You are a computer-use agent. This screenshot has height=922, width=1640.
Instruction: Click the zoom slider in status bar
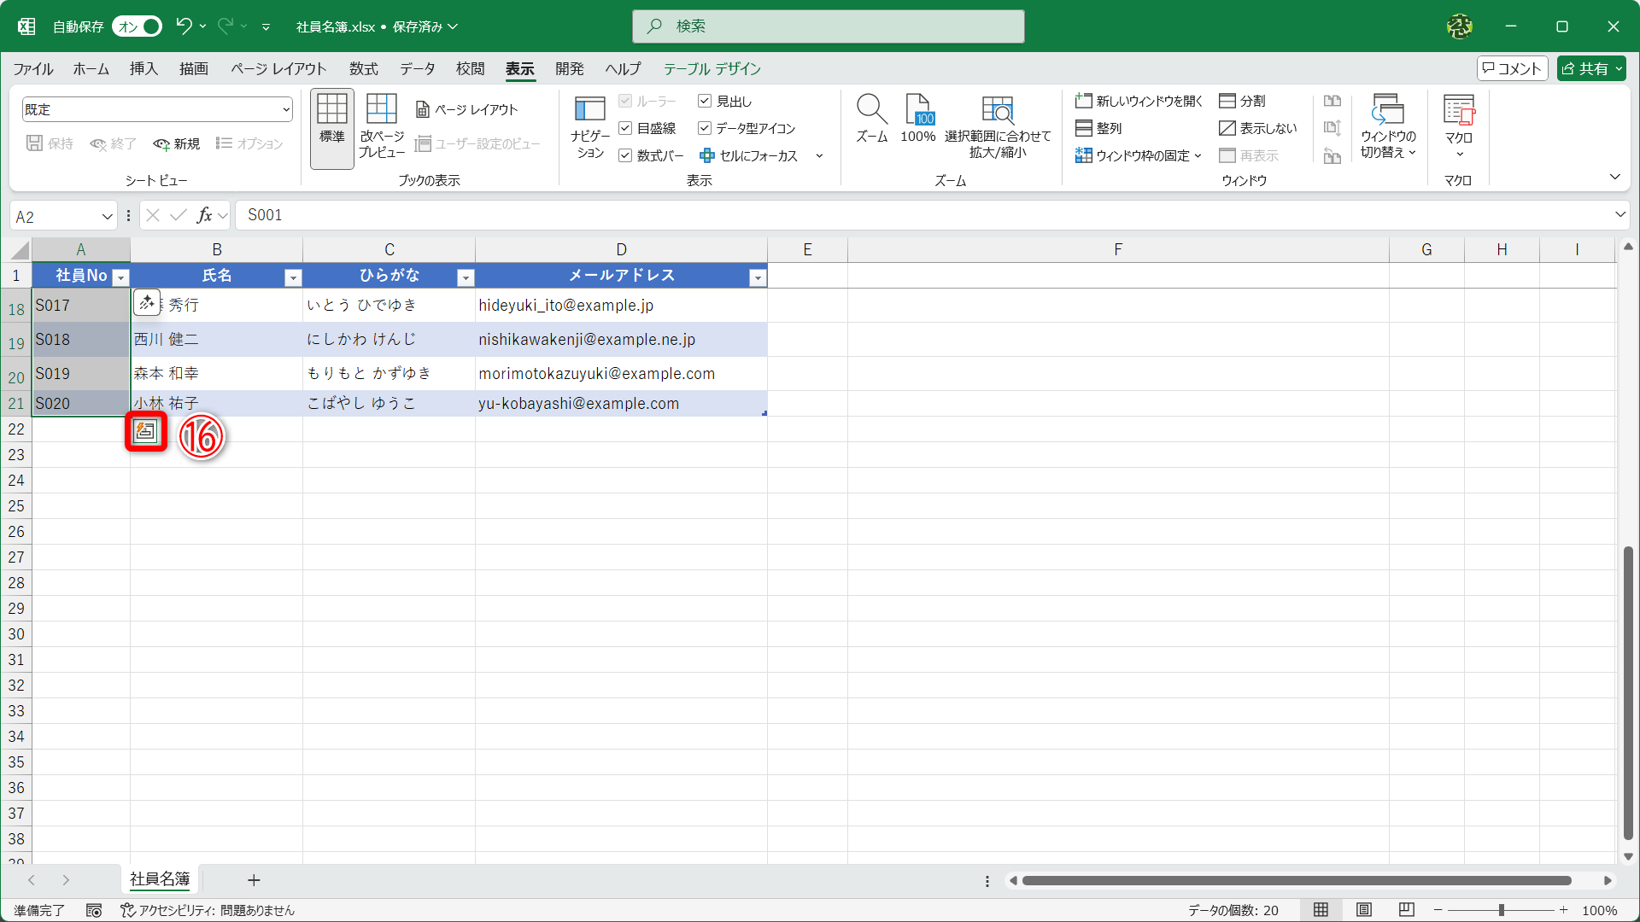click(x=1501, y=910)
